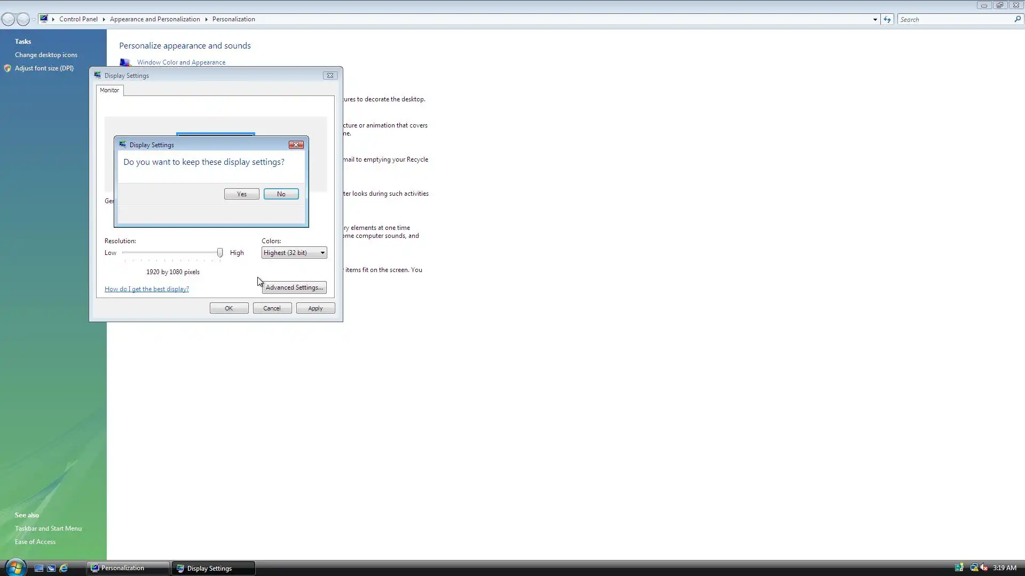Click the Windows Start orb

15,567
